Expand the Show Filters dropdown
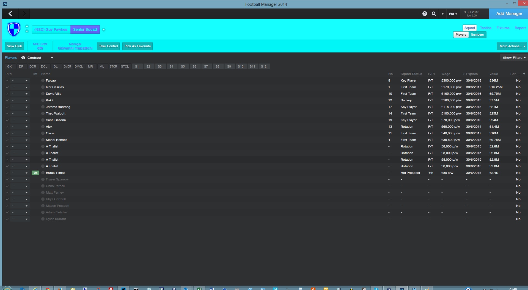528x290 pixels. (514, 58)
